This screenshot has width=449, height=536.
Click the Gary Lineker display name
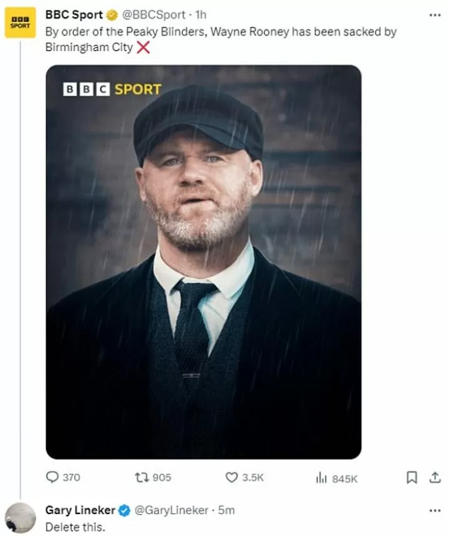click(x=80, y=510)
